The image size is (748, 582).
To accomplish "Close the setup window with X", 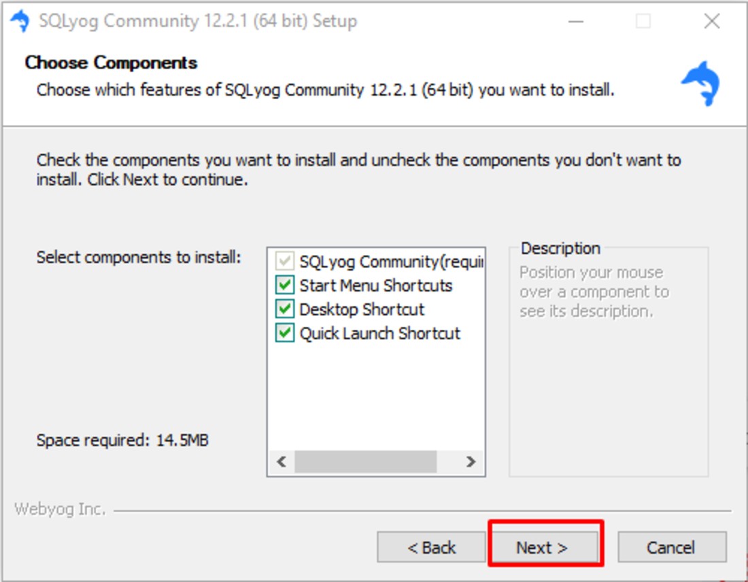I will [x=712, y=22].
